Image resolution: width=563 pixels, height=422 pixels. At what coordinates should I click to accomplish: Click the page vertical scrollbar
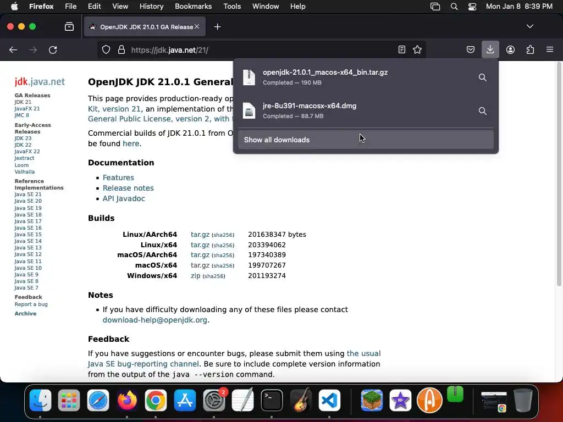559,174
